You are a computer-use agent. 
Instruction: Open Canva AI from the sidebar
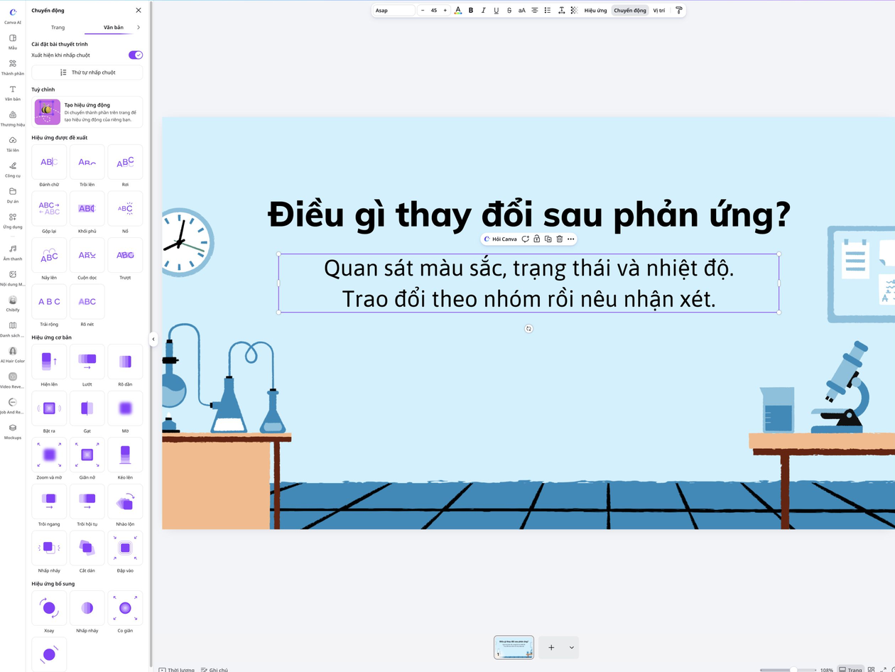[x=13, y=16]
